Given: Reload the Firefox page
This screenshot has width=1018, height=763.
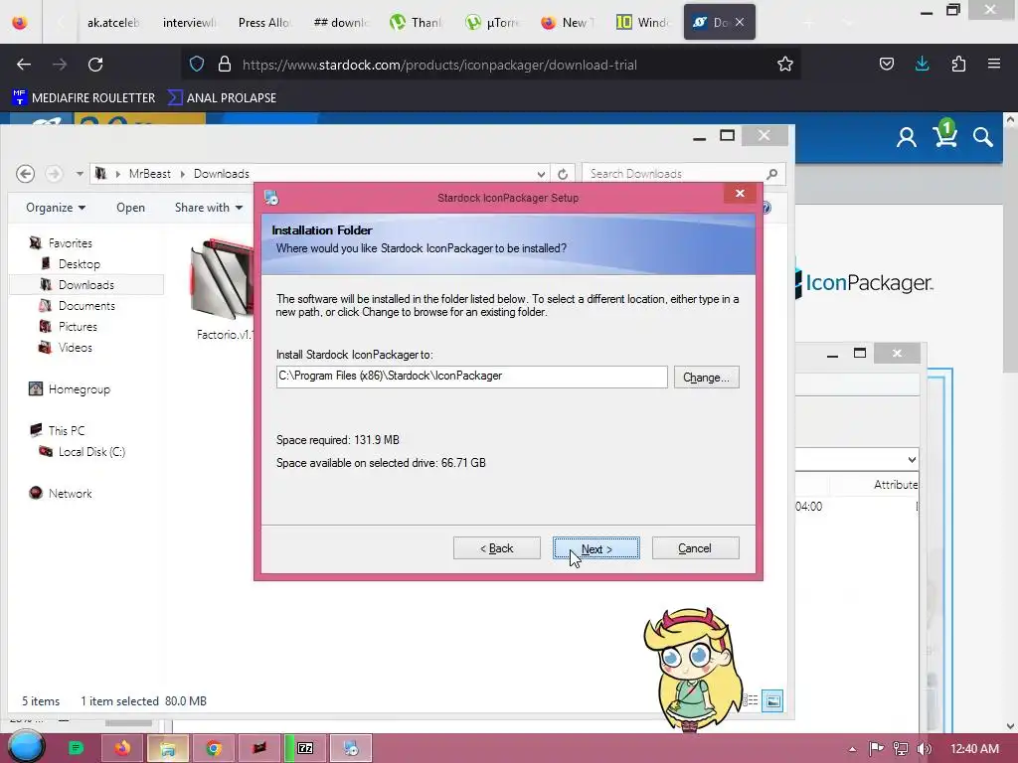Looking at the screenshot, I should 95,65.
